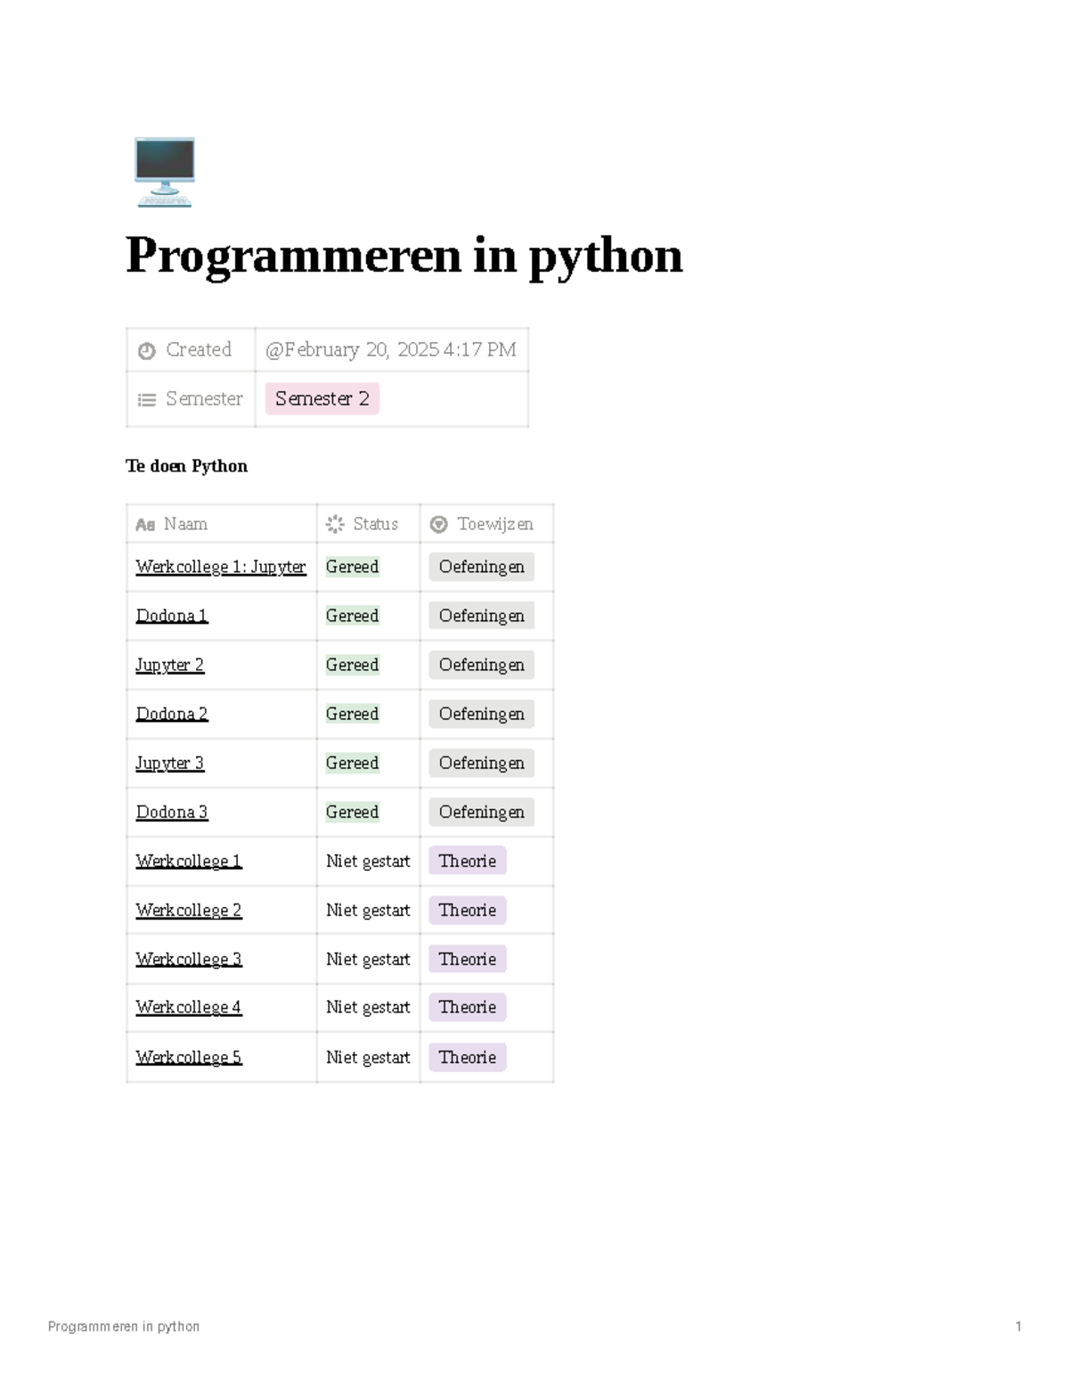Open the Werkcollege 5 link

click(189, 1057)
